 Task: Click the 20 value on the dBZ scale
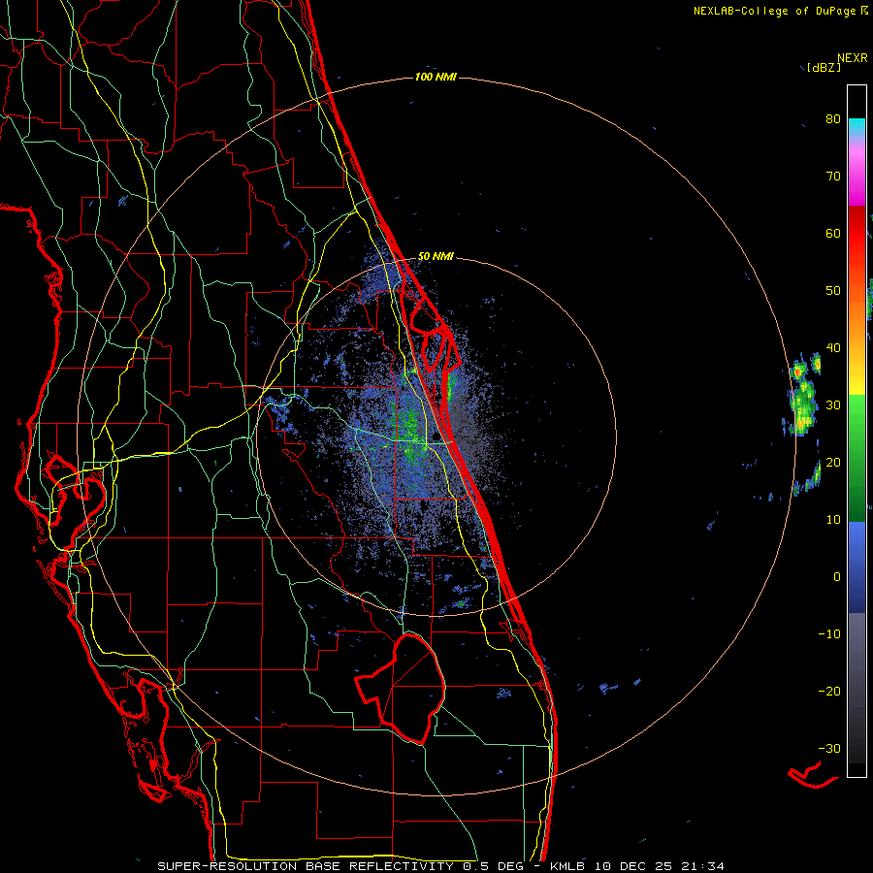click(x=833, y=462)
